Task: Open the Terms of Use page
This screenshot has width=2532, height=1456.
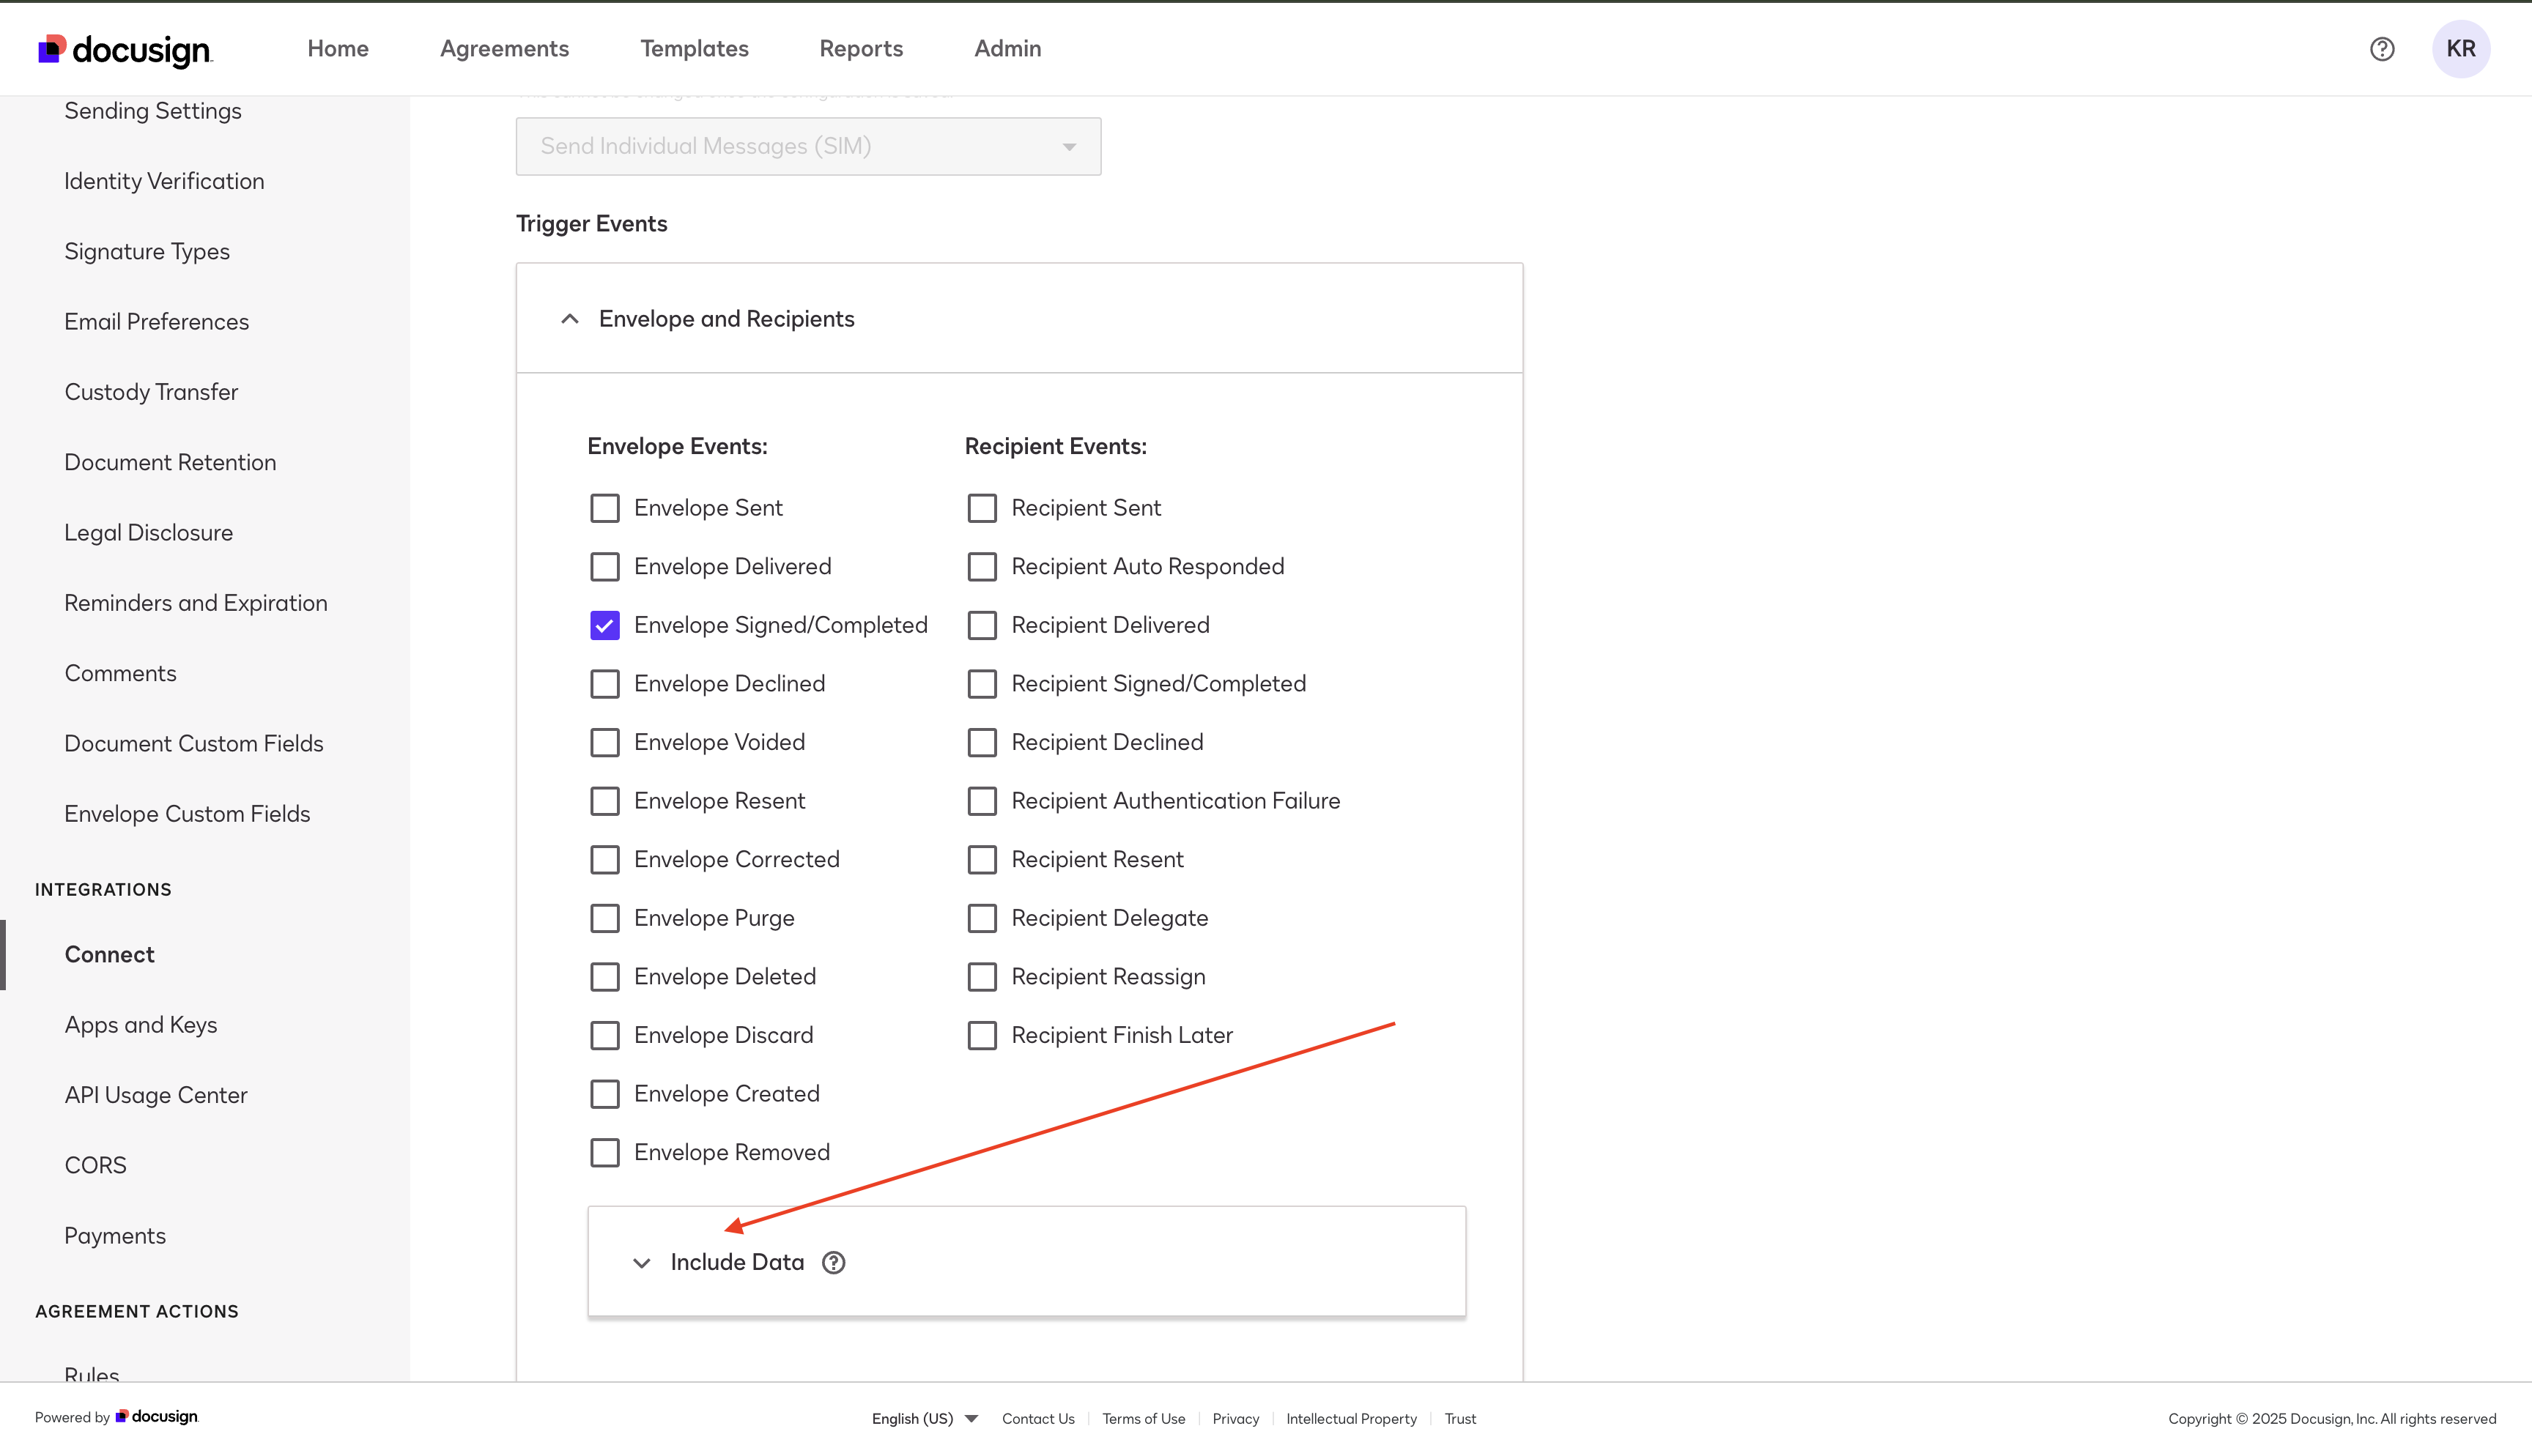Action: [x=1143, y=1418]
